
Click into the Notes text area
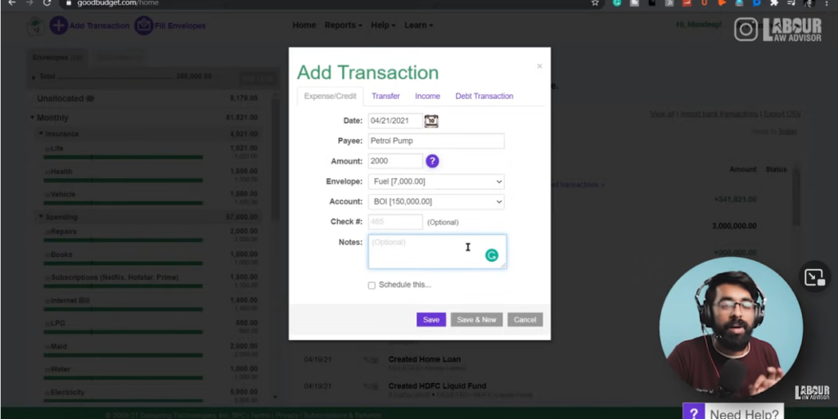[437, 252]
